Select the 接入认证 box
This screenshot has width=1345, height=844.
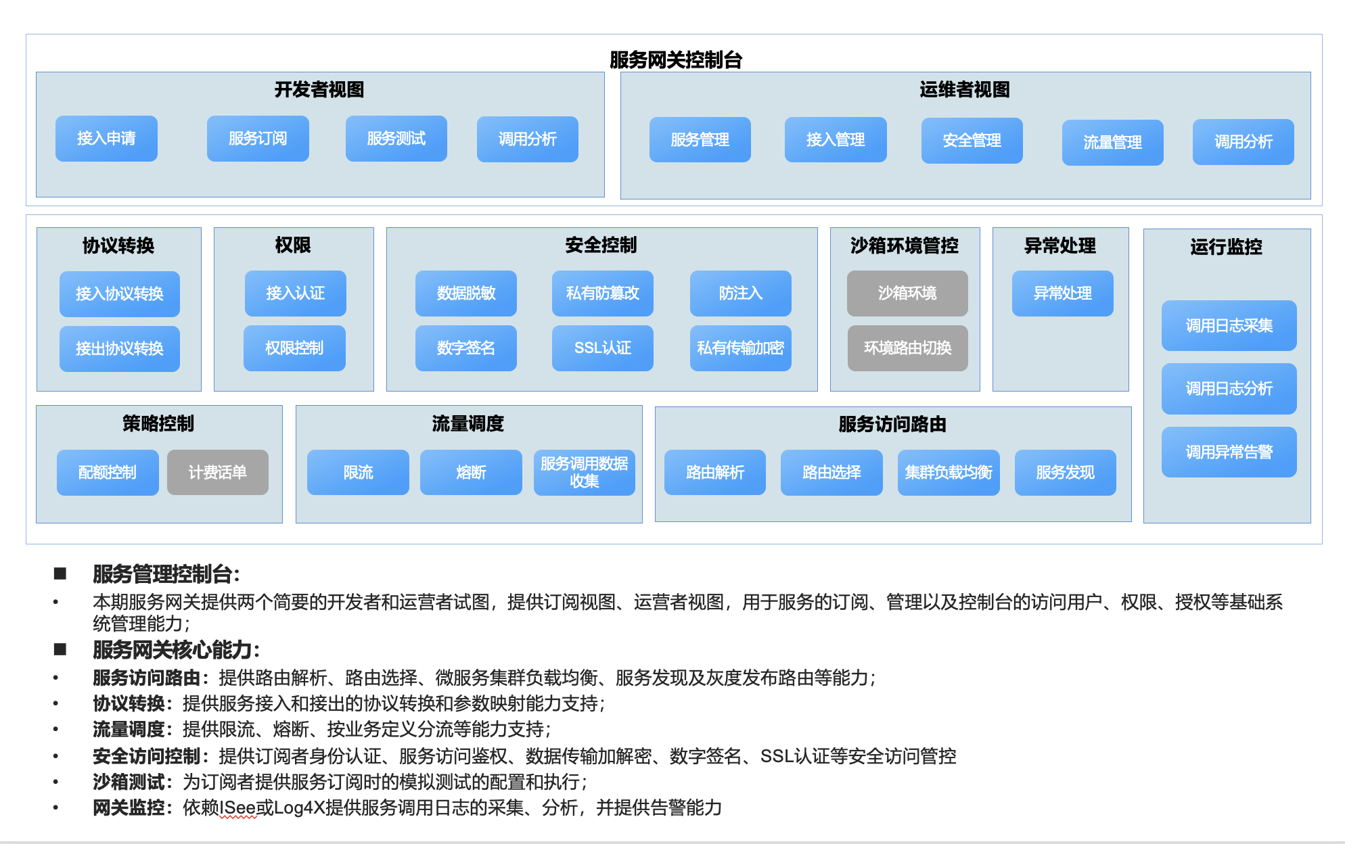[295, 294]
